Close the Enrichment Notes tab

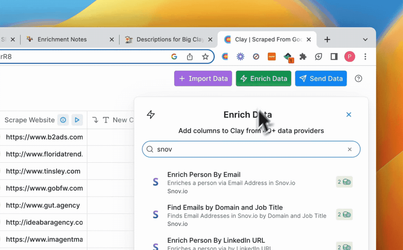tap(112, 40)
